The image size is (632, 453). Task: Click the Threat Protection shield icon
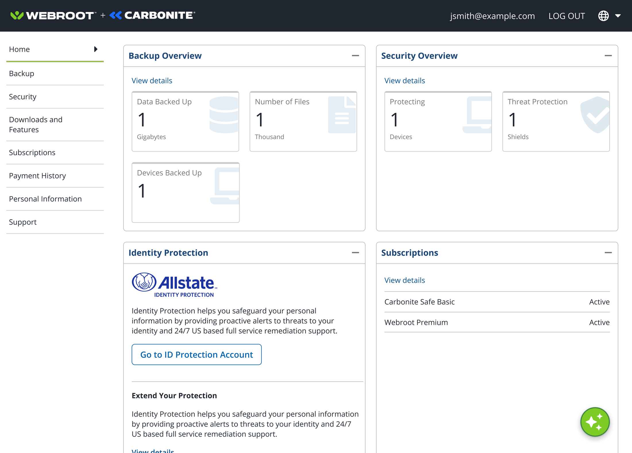(x=595, y=115)
